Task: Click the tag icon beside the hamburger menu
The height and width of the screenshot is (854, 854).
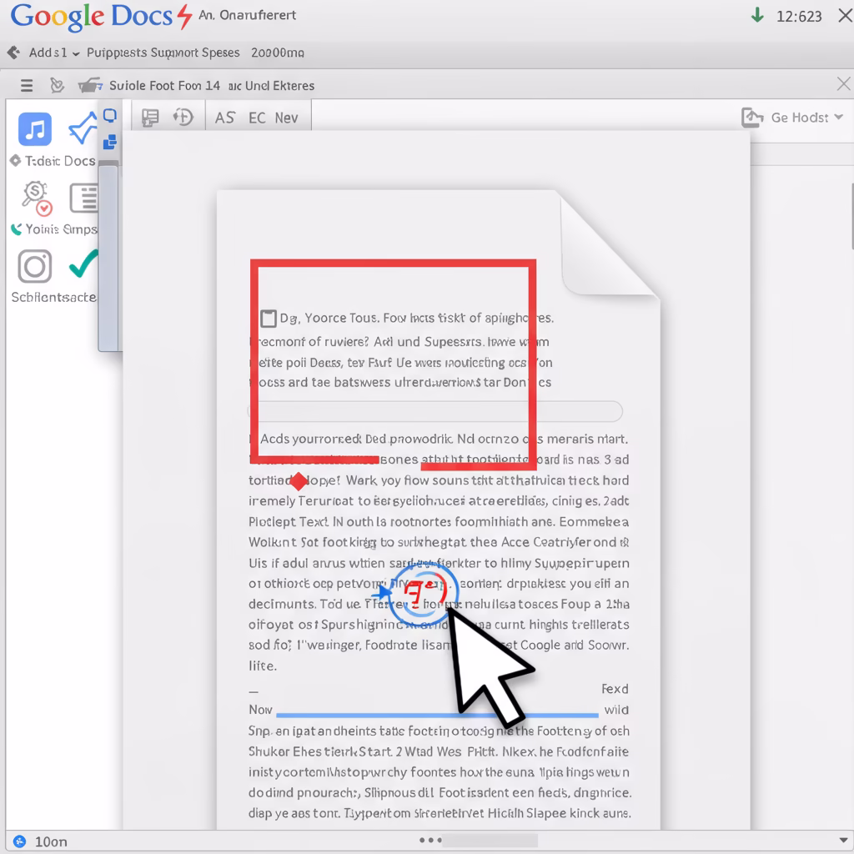Action: (x=57, y=86)
